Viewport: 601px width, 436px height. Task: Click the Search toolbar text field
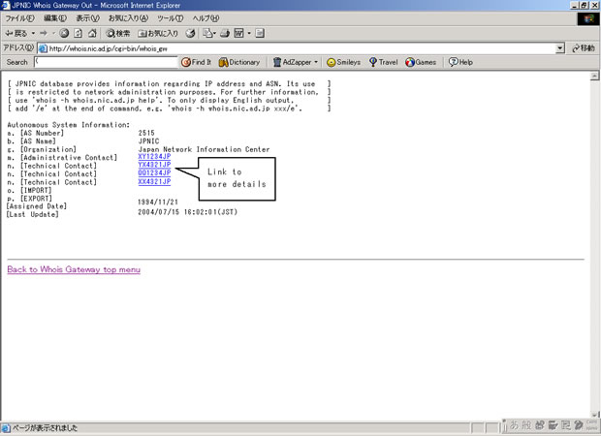pos(107,62)
